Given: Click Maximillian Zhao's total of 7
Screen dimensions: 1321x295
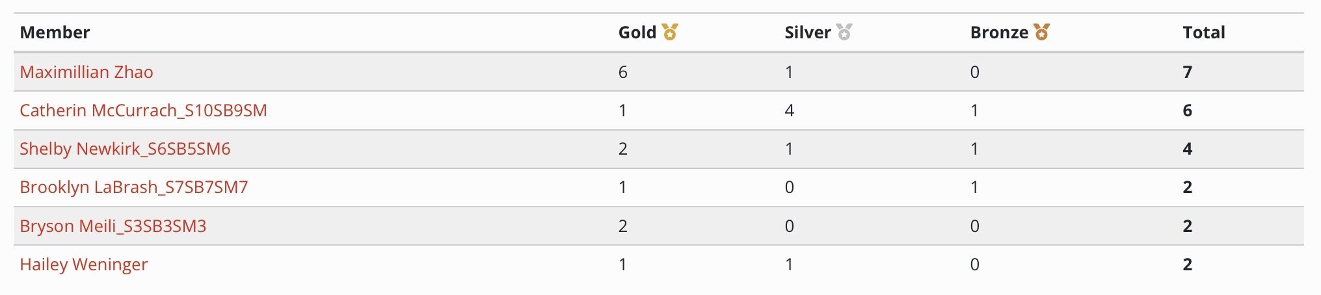Looking at the screenshot, I should click(1187, 72).
